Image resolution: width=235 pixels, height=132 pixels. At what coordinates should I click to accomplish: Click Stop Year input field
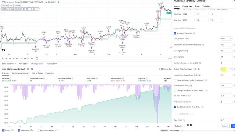click(x=188, y=20)
